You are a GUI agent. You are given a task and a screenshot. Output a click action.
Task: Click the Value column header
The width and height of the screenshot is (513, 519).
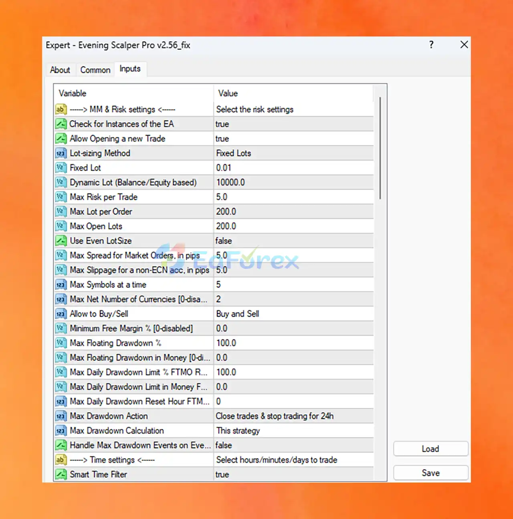(293, 93)
